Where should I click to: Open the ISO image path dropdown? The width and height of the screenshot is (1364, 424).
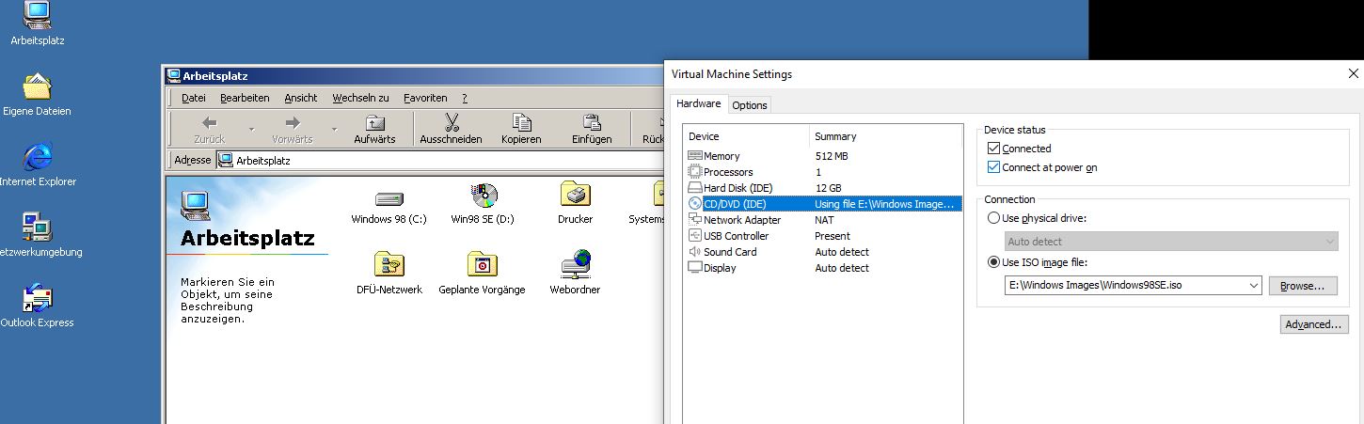1253,286
